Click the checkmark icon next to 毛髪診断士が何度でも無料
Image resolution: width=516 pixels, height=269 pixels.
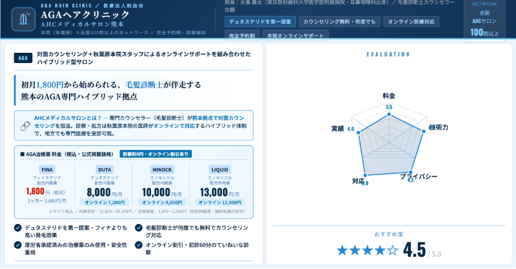pos(139,227)
